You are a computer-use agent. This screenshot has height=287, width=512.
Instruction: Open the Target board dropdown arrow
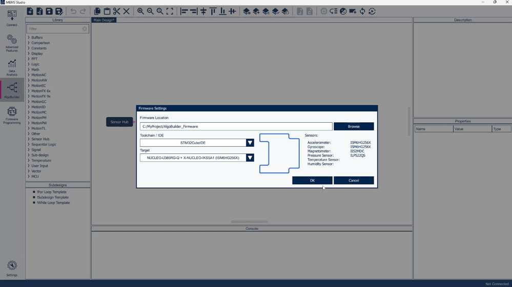(250, 158)
